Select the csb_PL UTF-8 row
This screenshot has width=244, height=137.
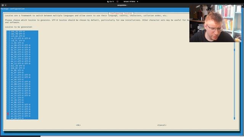tap(22, 41)
